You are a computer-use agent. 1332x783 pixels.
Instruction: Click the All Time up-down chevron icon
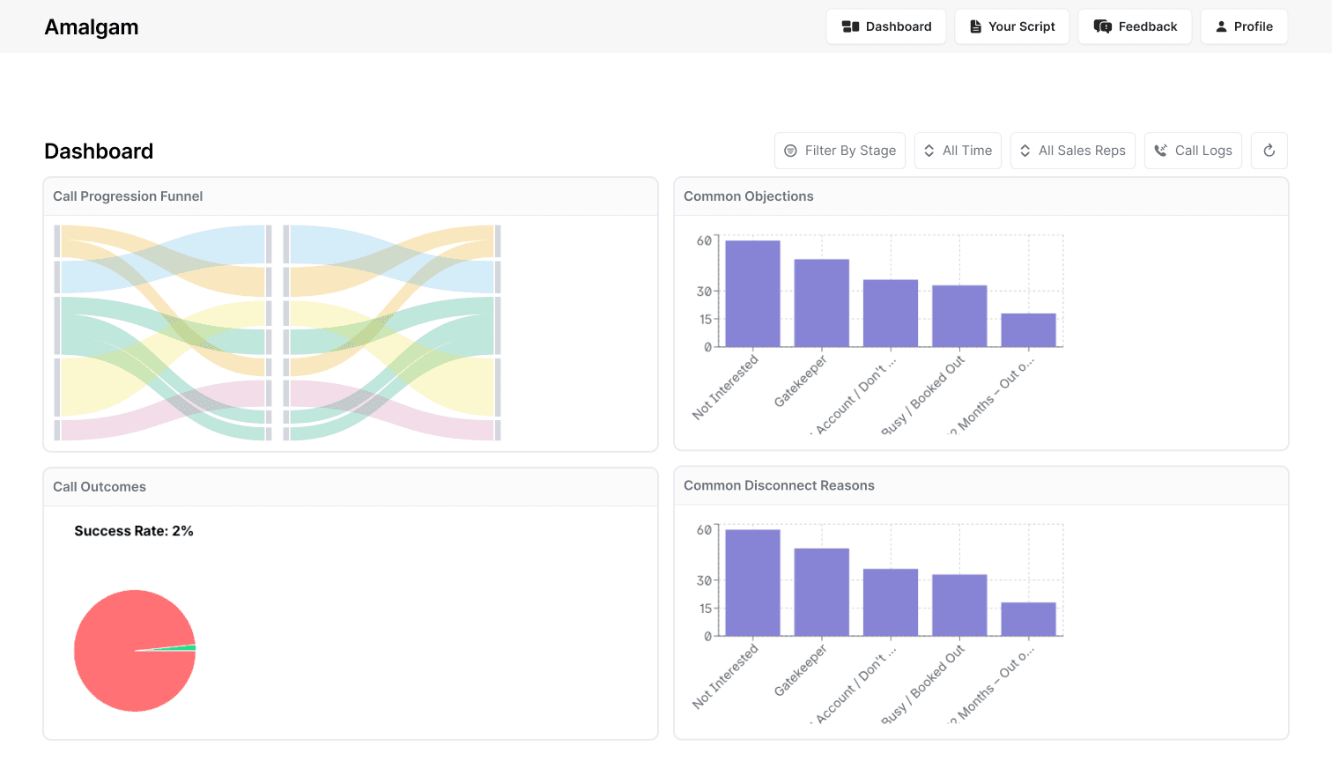pos(929,151)
